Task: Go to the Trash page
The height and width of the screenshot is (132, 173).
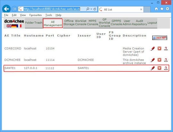Action: pyautogui.click(x=39, y=23)
